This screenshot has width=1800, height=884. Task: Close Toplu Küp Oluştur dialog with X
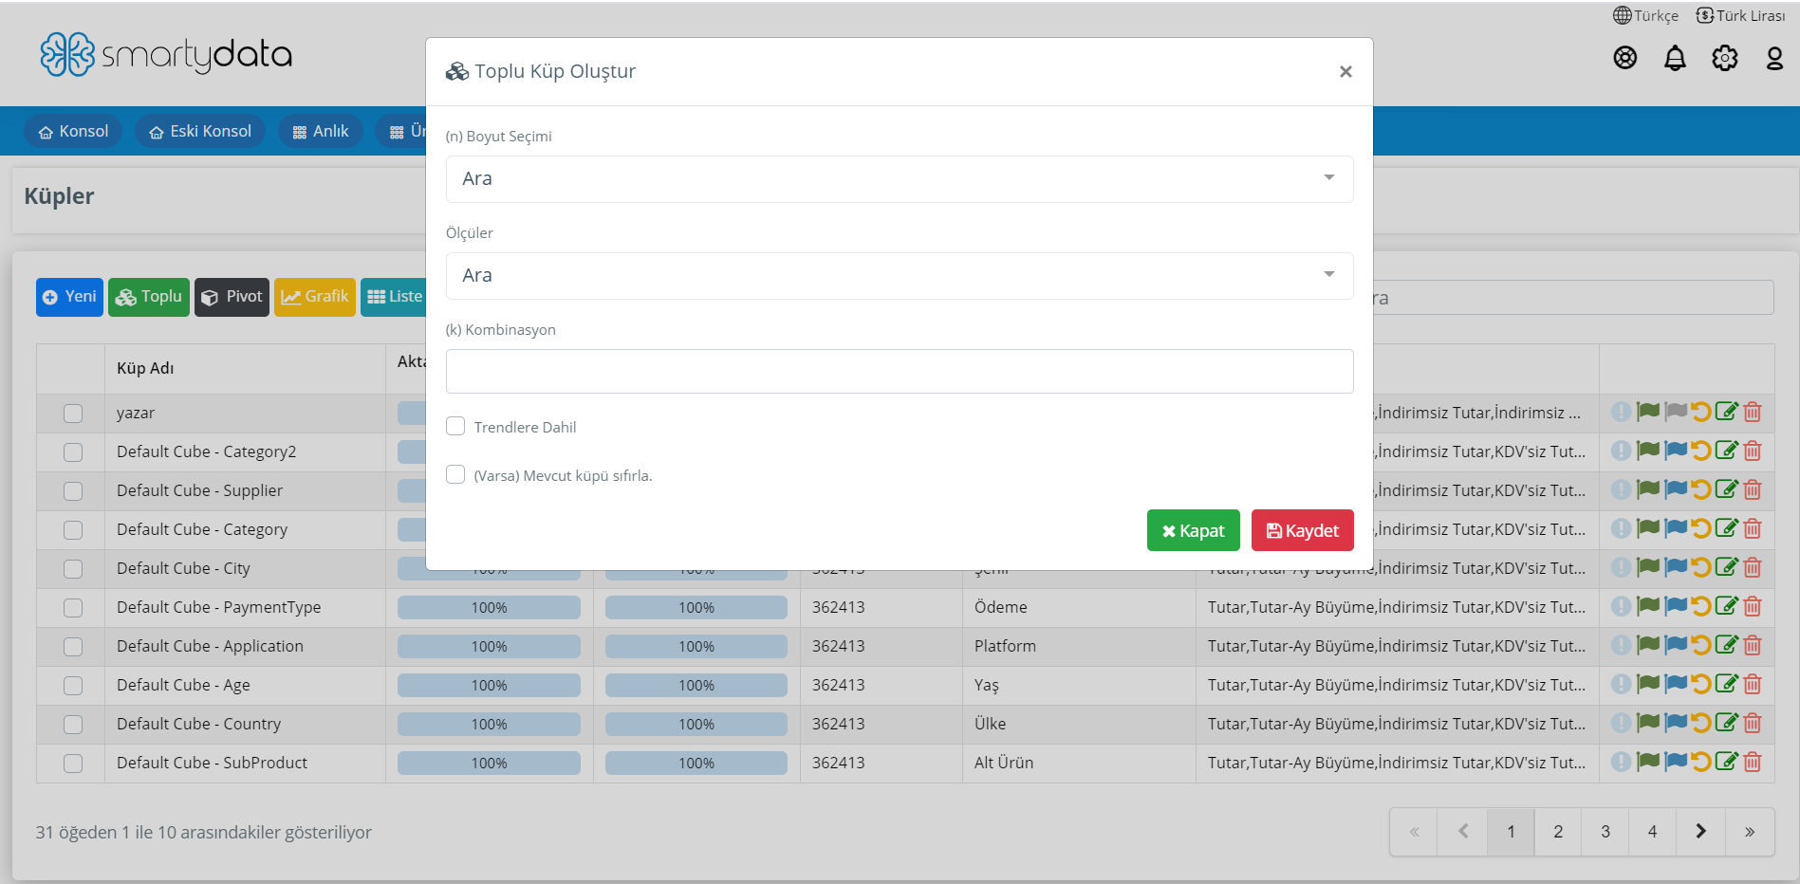(x=1345, y=72)
